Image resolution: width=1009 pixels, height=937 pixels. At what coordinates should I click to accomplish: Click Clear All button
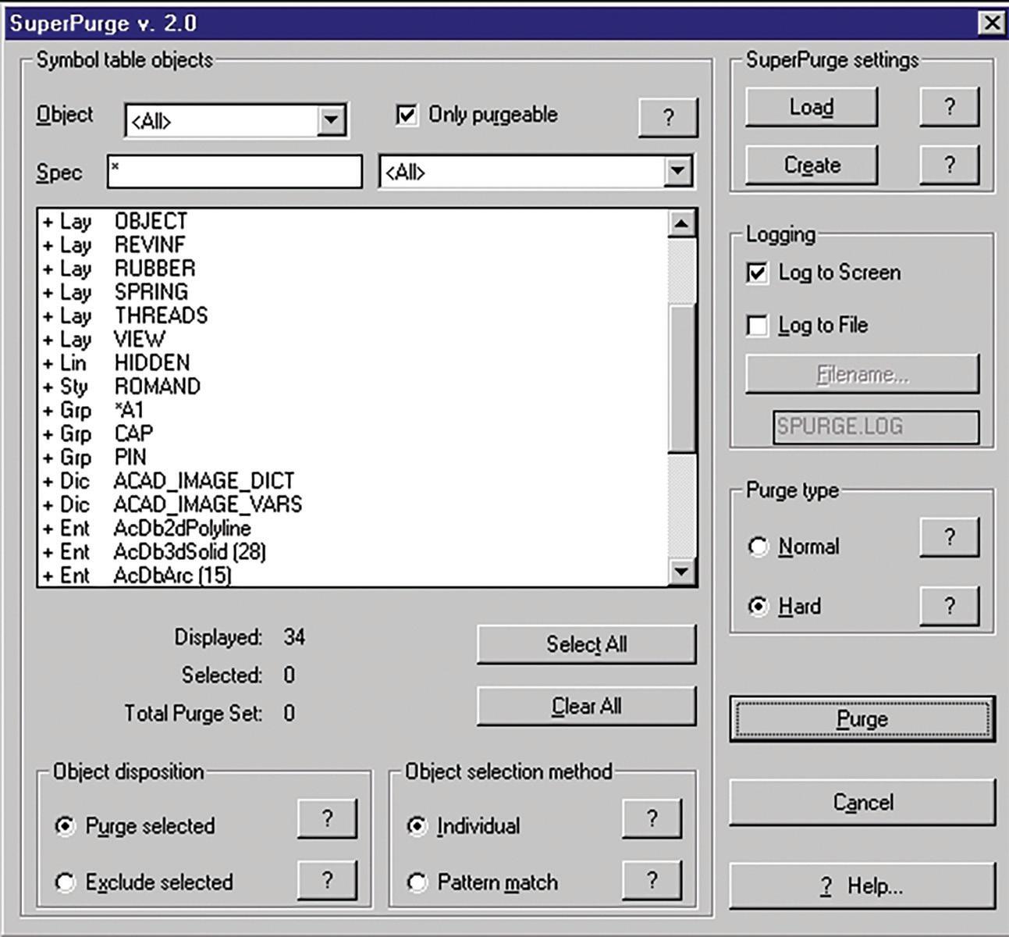586,706
